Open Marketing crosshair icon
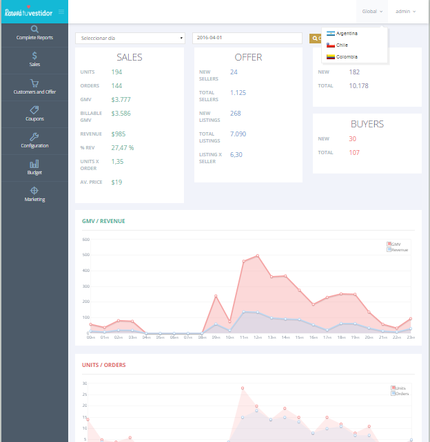 click(x=34, y=190)
